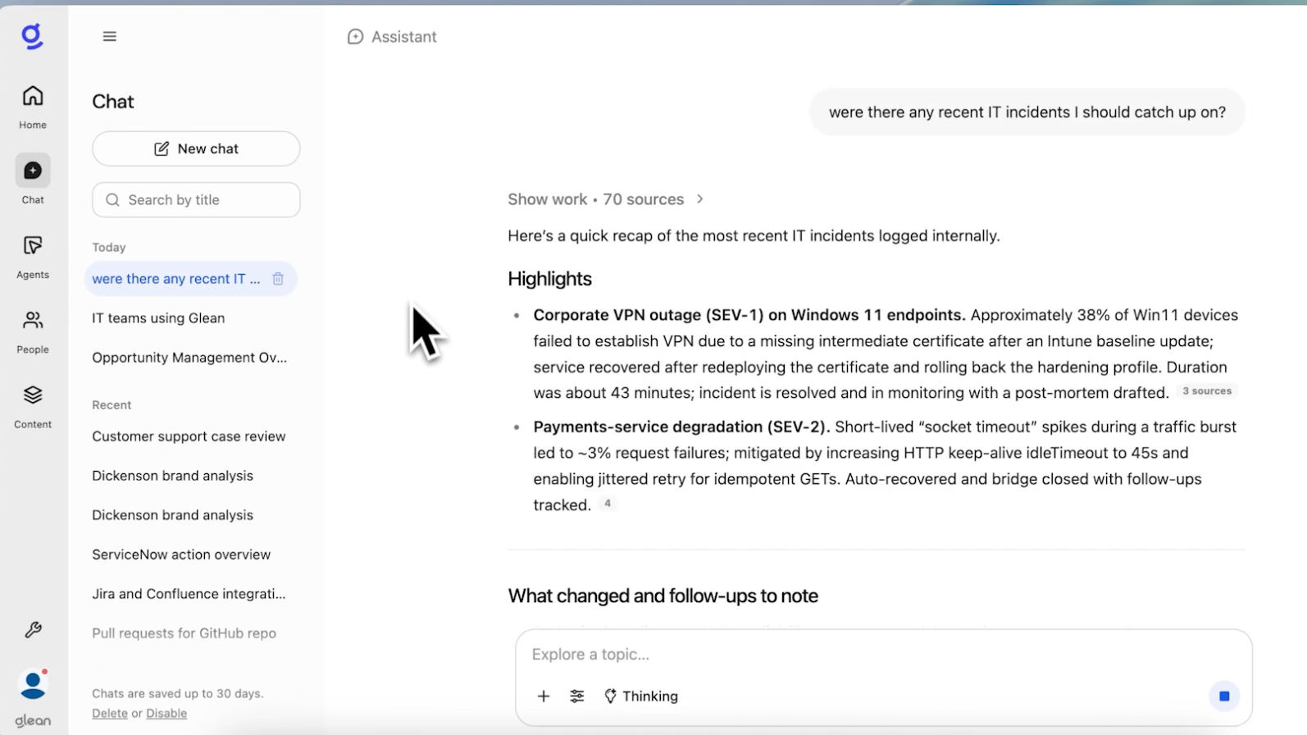The image size is (1307, 735).
Task: Collapse the chat list with hamburger icon
Action: (x=110, y=36)
